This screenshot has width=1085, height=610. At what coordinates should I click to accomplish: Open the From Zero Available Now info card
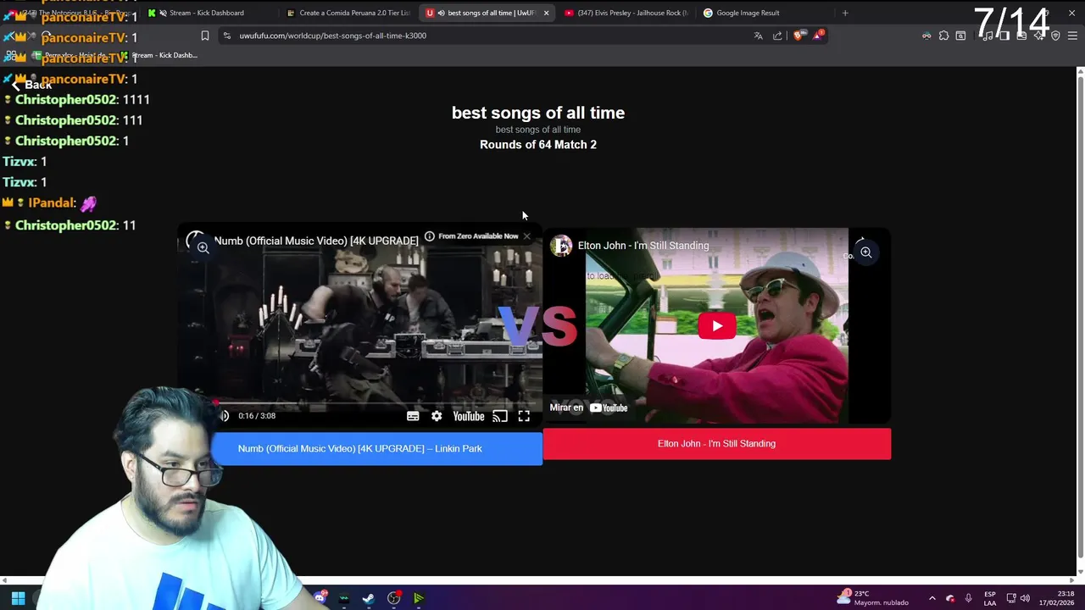tap(472, 236)
